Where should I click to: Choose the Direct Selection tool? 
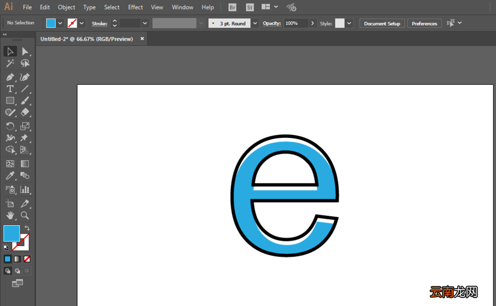[25, 51]
